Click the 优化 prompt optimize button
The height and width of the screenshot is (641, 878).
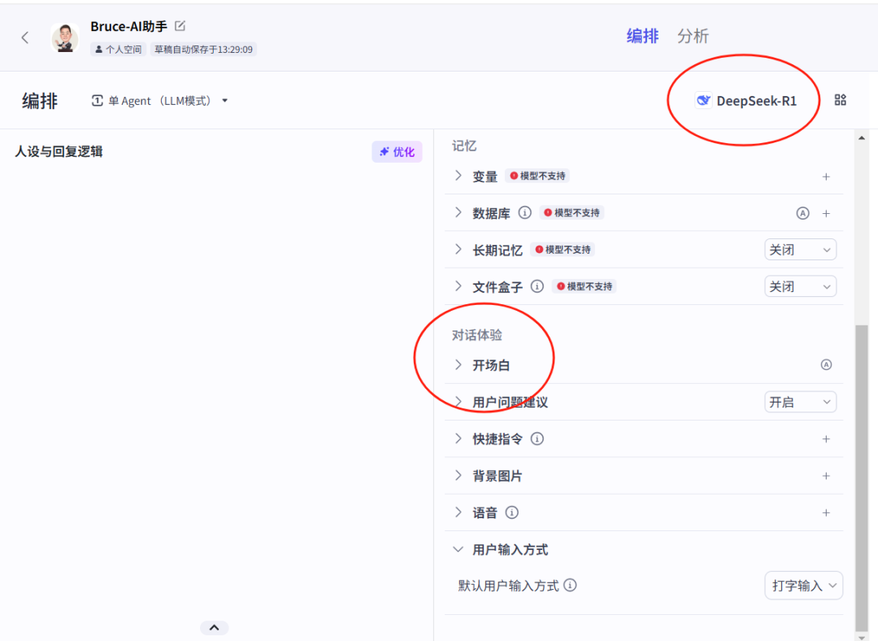click(x=397, y=152)
